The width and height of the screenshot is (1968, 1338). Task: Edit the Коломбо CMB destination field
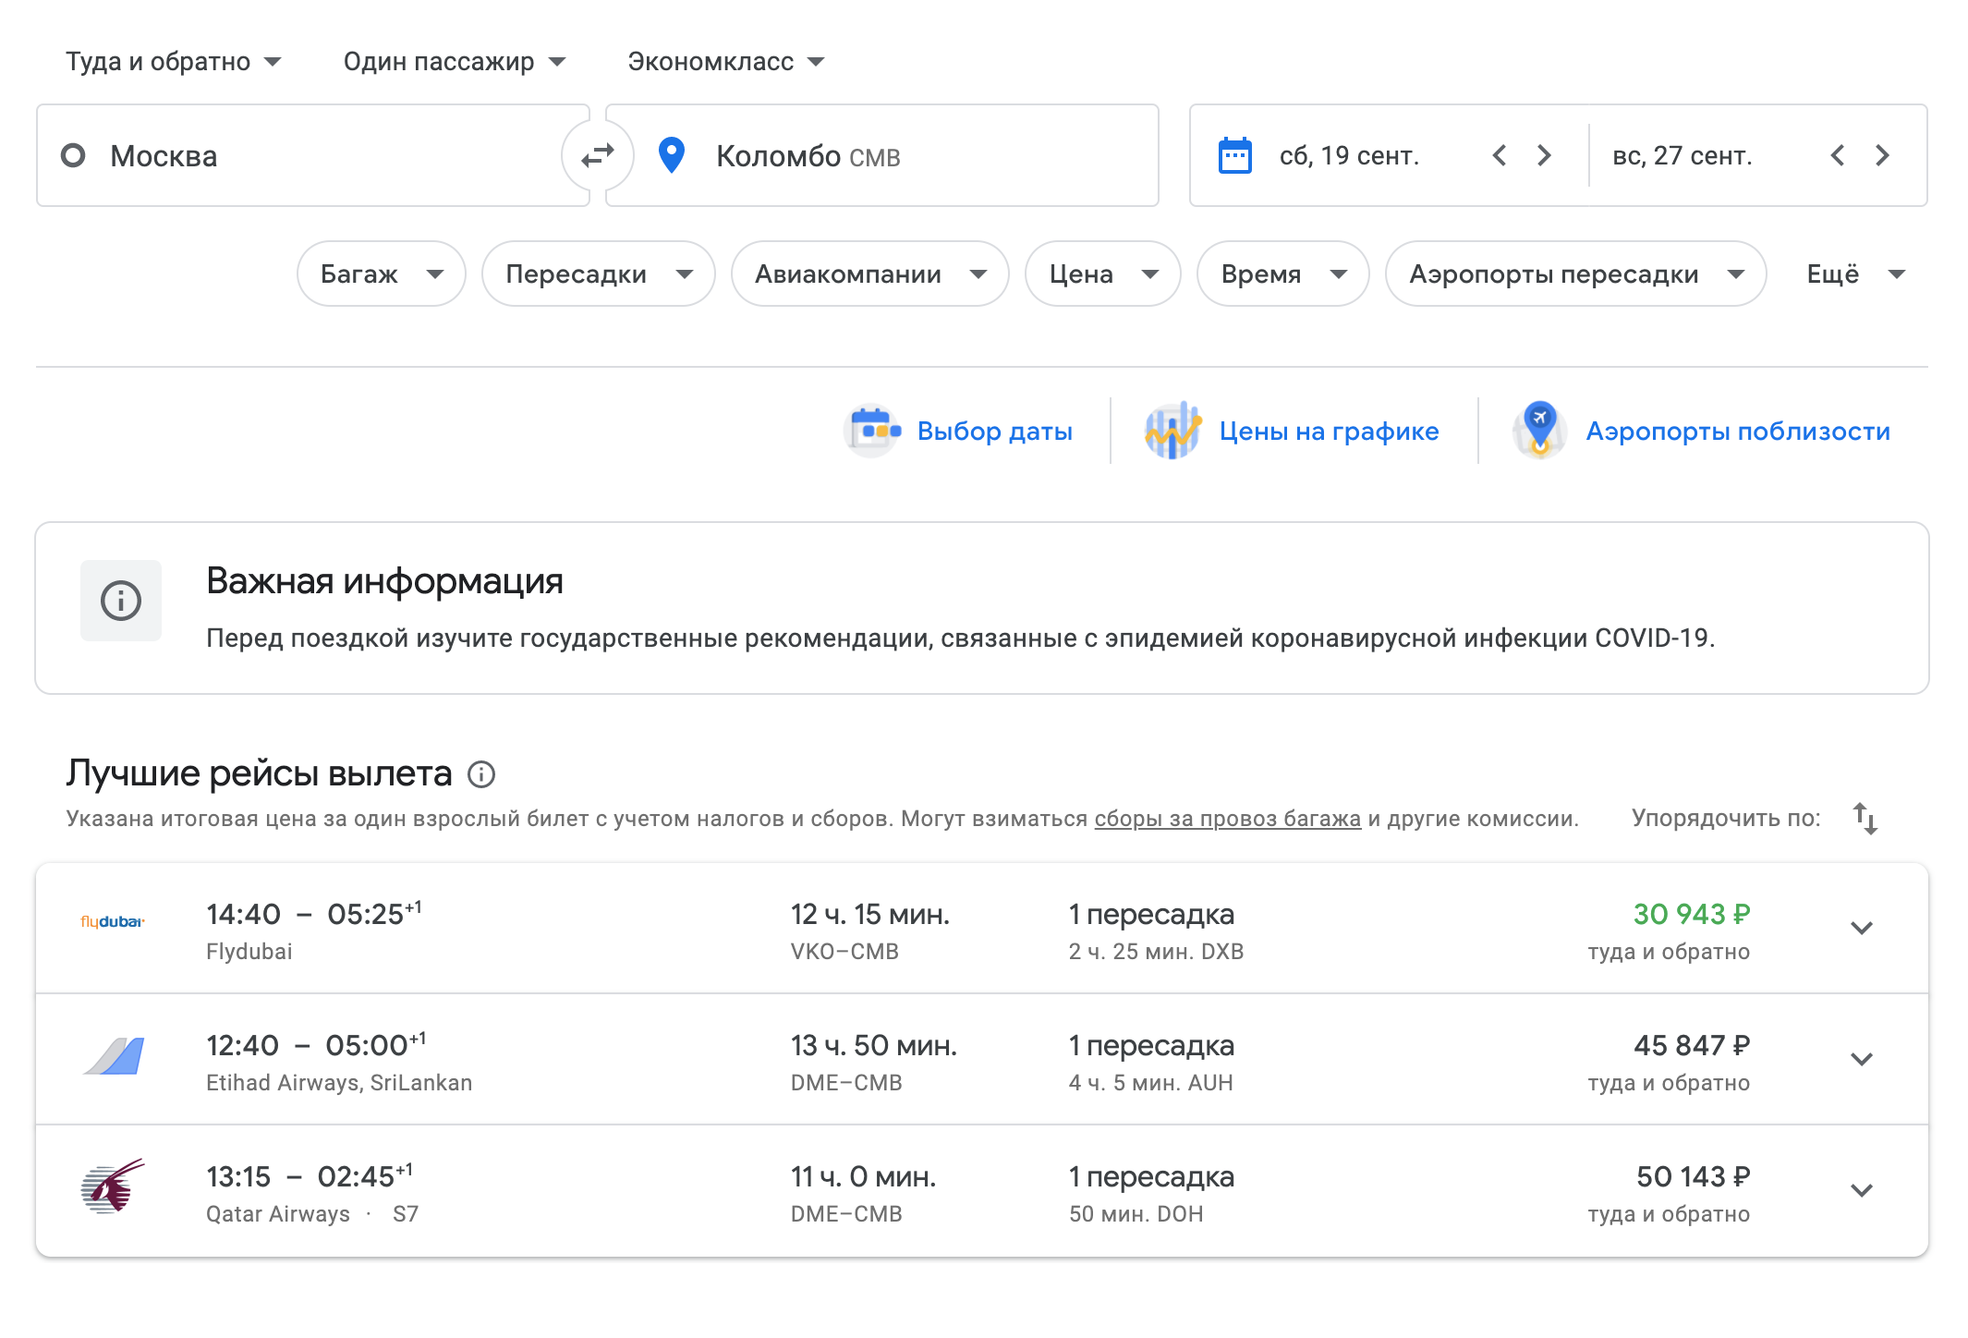coord(882,155)
